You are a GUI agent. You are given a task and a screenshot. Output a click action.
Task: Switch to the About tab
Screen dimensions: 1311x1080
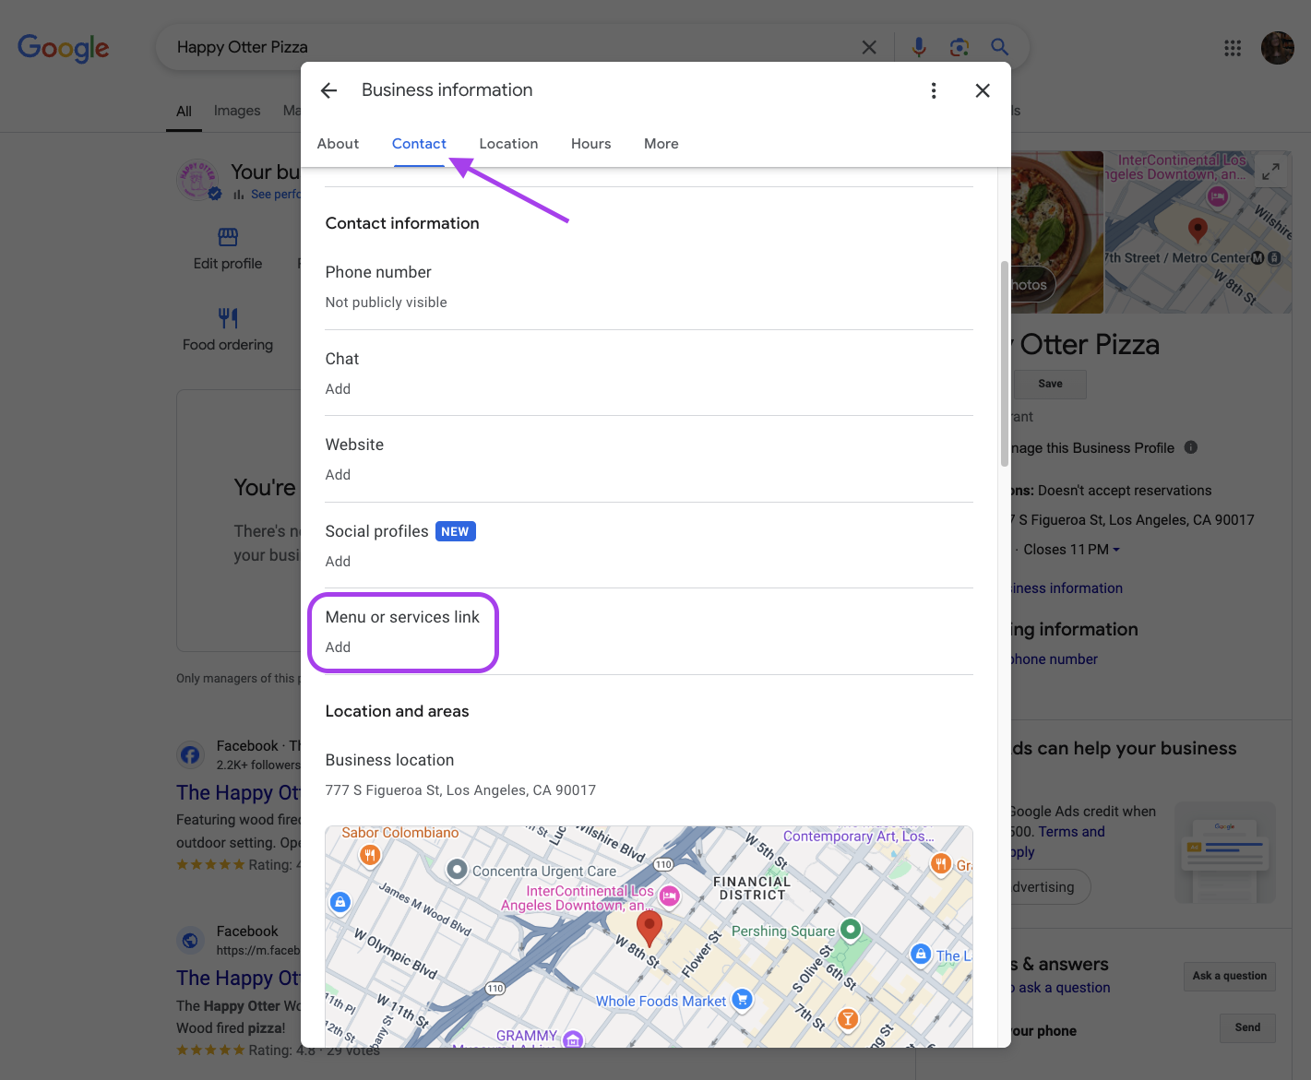click(x=338, y=144)
